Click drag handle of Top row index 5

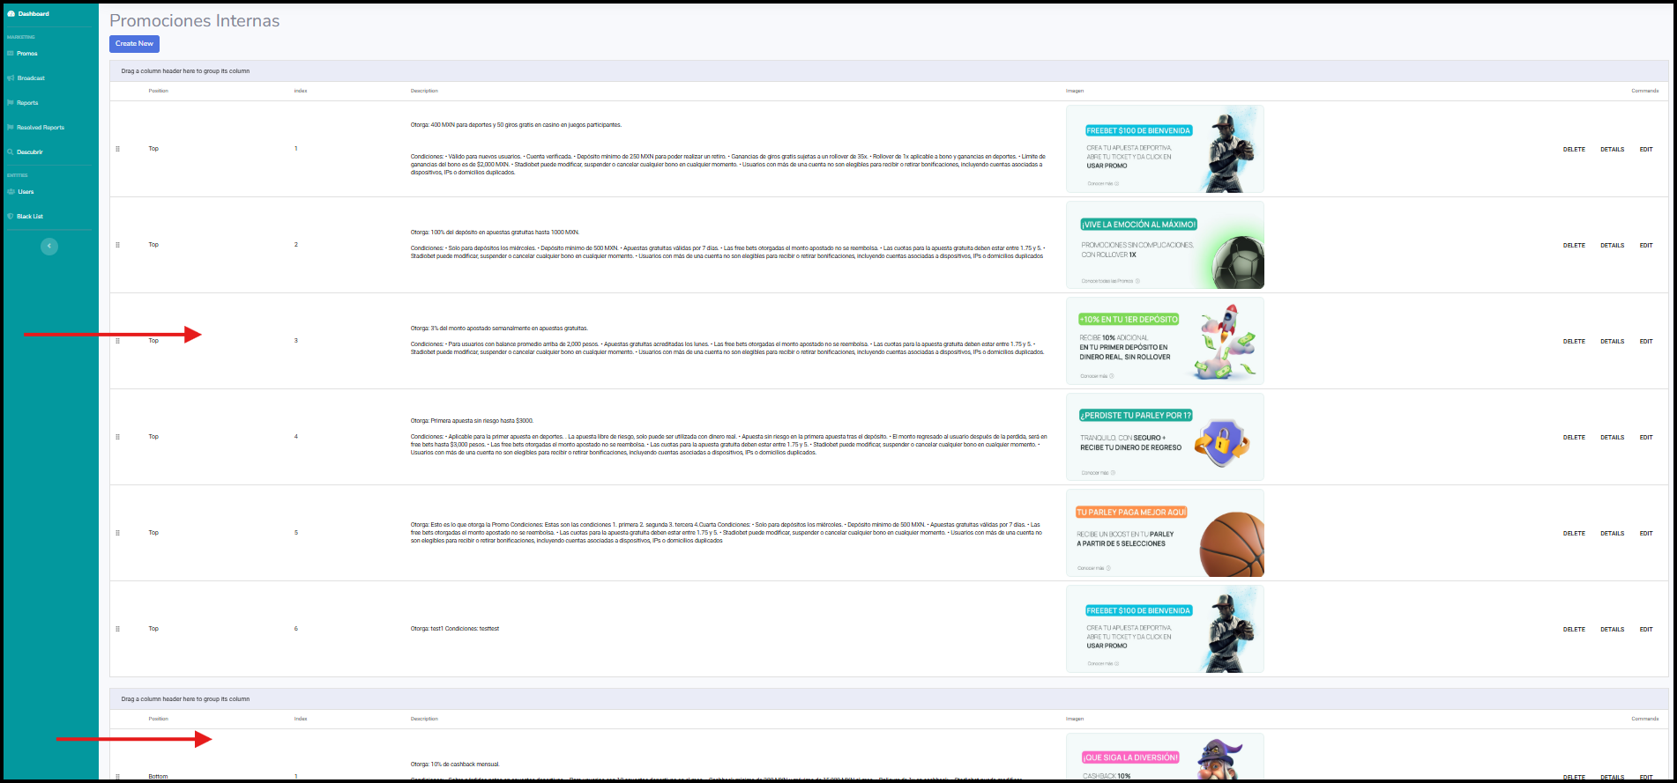(117, 533)
